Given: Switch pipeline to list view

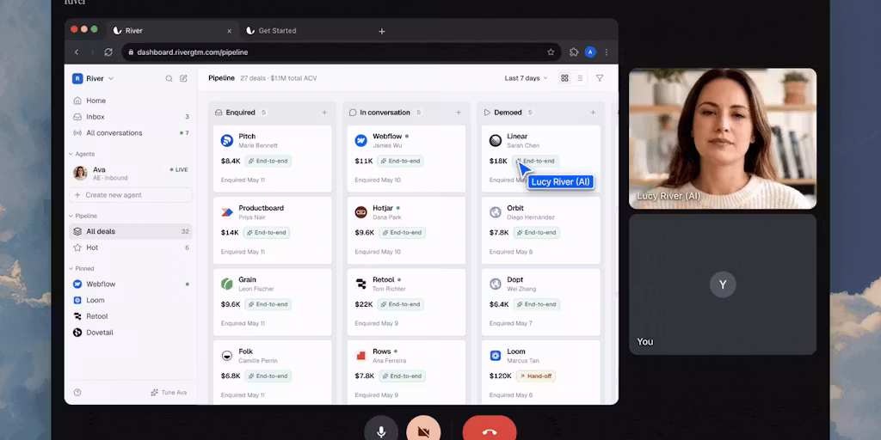Looking at the screenshot, I should point(580,78).
